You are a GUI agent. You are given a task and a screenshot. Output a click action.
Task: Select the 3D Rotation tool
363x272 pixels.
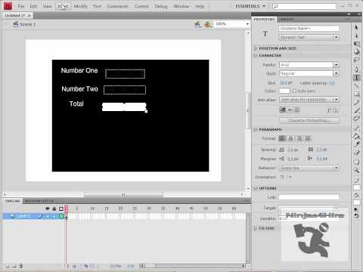356,52
